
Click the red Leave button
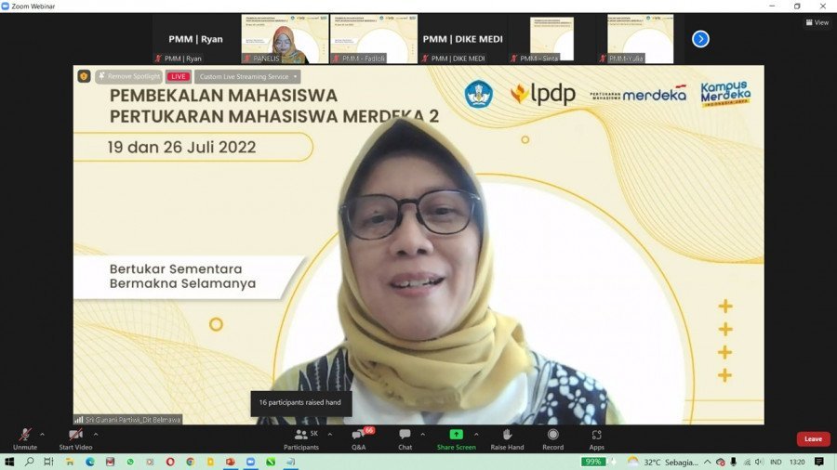point(813,438)
